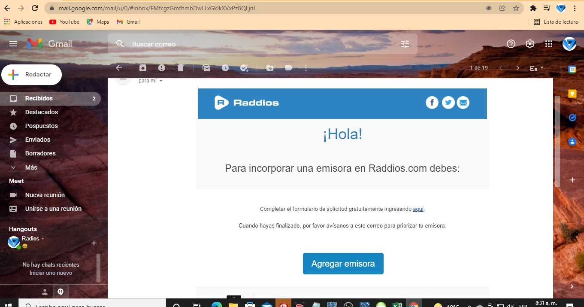Viewport: 584px width, 307px height.
Task: Click the Agregar emisora button
Action: point(343,264)
